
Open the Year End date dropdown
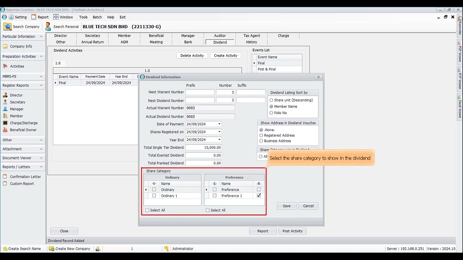[219, 140]
